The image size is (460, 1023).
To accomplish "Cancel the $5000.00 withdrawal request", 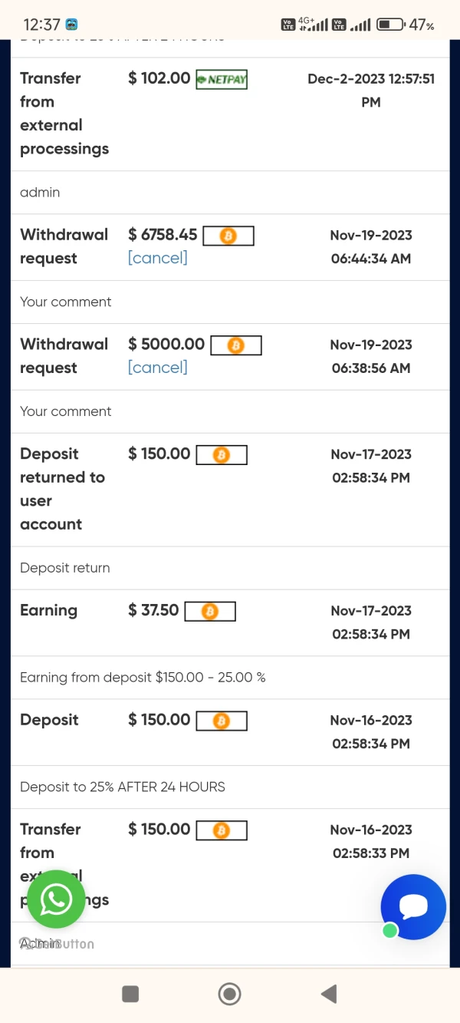I will (157, 368).
